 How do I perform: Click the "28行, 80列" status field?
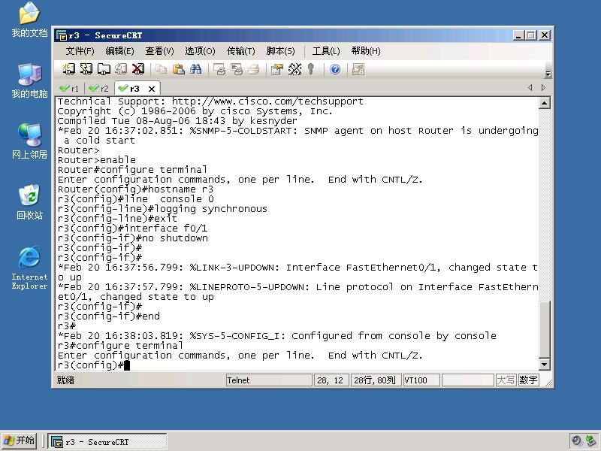[x=376, y=380]
